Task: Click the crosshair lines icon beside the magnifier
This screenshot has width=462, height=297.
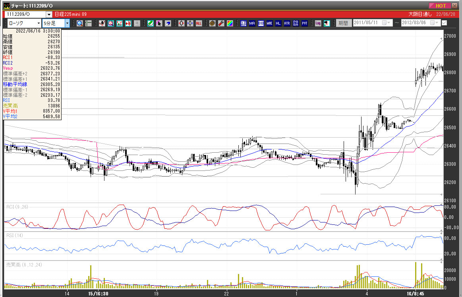Action: tap(89, 23)
